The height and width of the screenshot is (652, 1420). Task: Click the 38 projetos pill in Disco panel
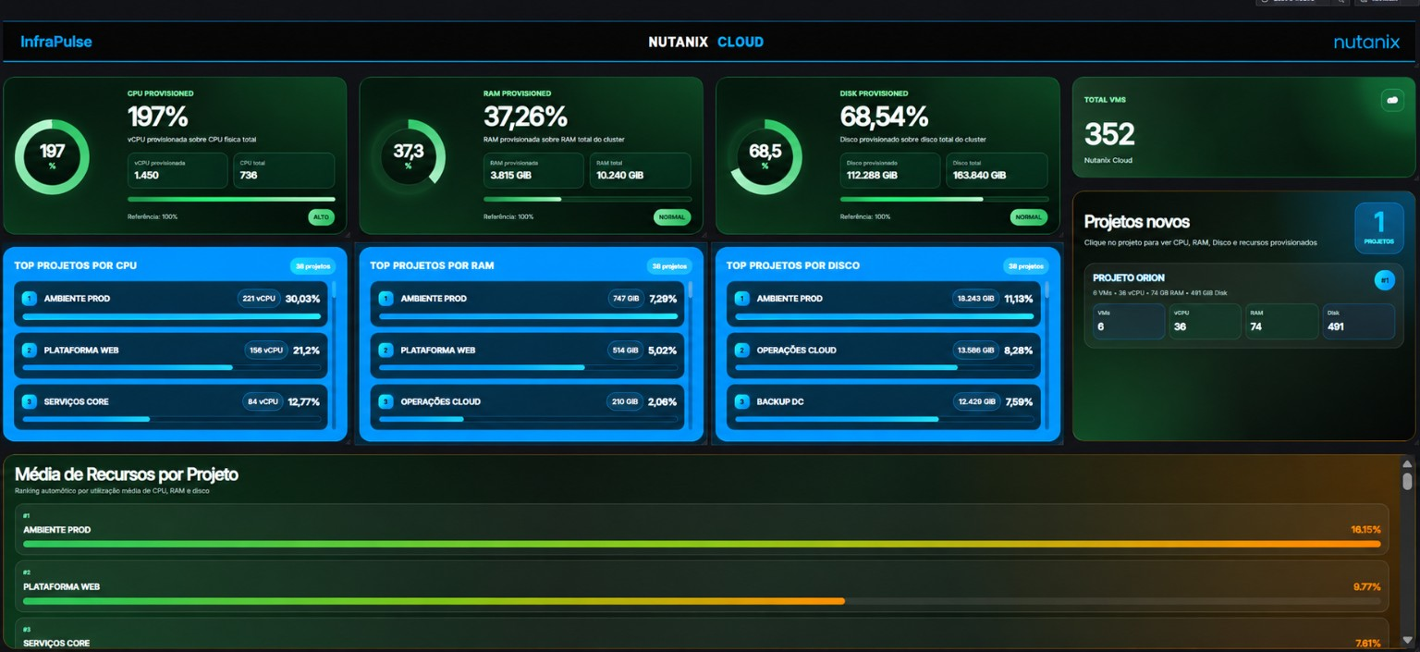(x=1026, y=266)
